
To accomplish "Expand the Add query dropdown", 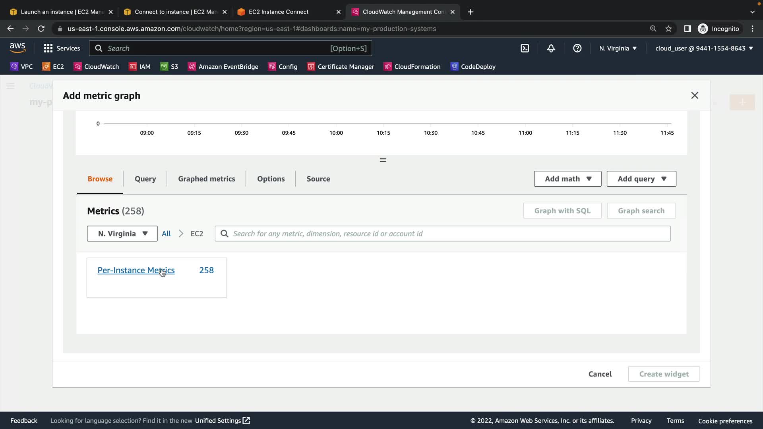I will [x=641, y=179].
